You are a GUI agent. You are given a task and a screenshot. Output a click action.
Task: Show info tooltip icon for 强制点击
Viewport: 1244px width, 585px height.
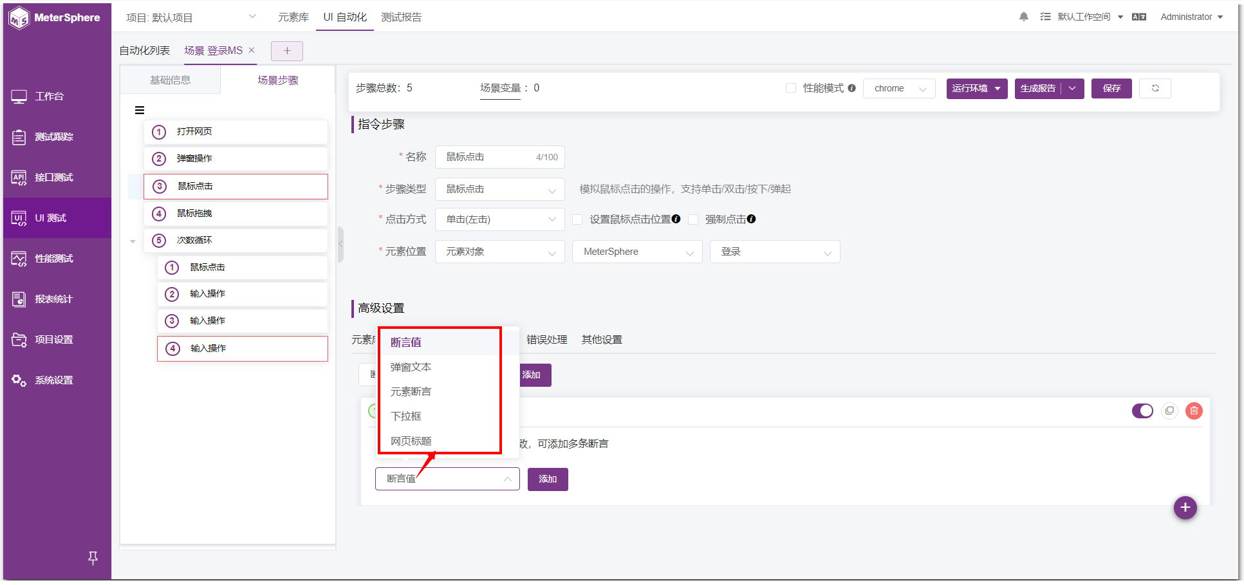point(751,219)
